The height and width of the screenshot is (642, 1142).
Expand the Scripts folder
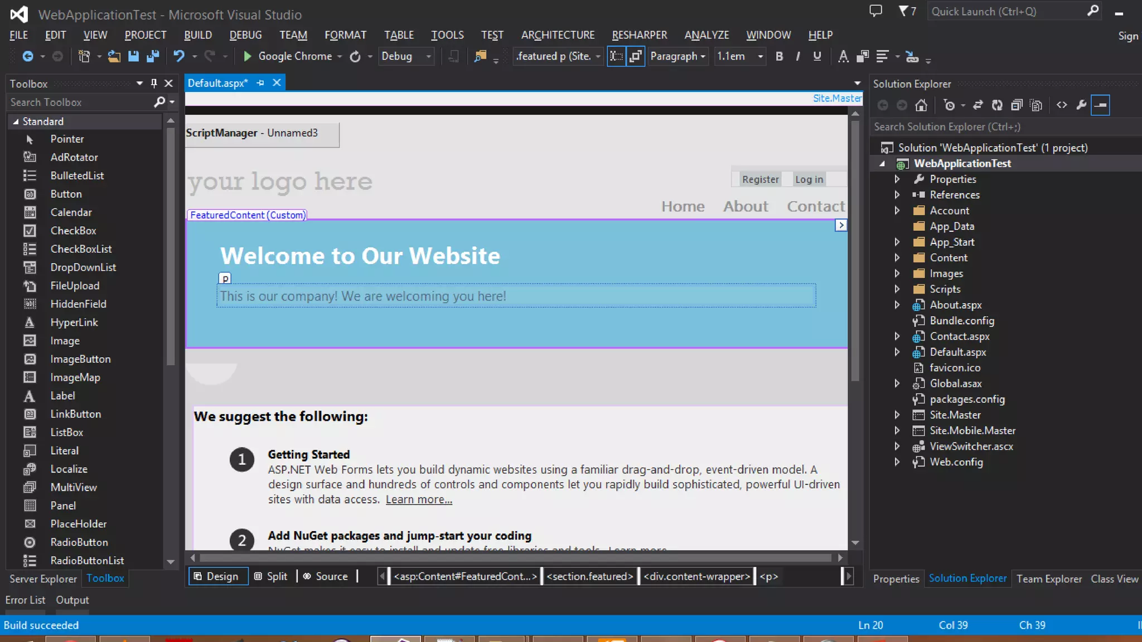coord(897,289)
